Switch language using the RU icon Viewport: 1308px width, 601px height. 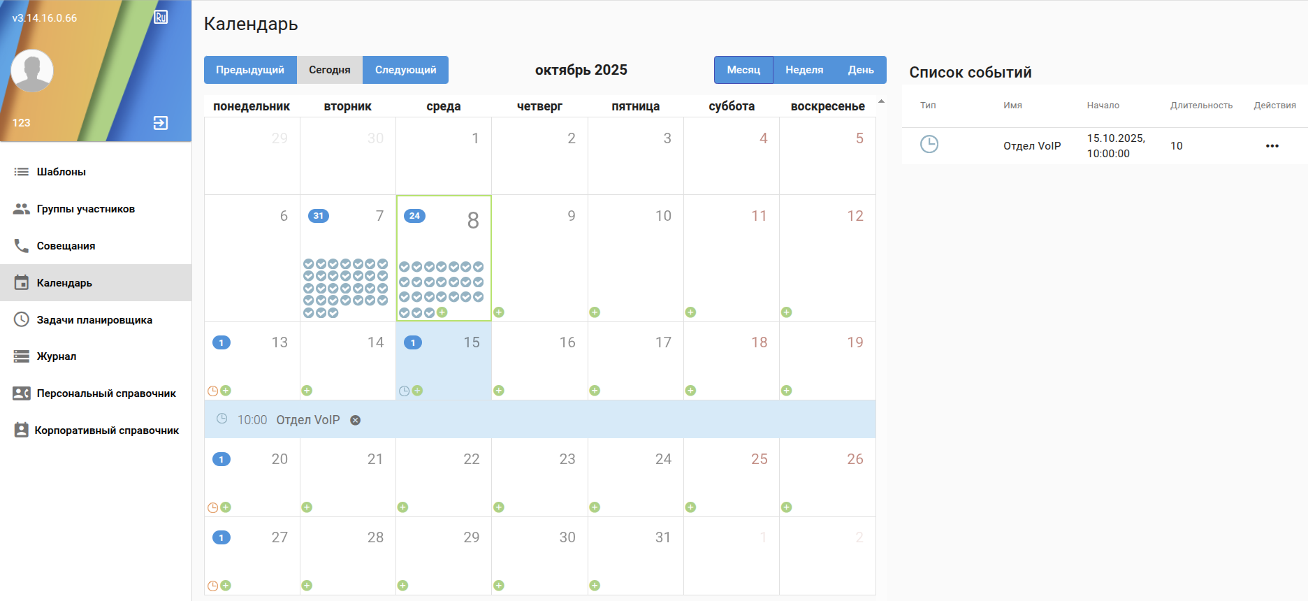point(161,17)
